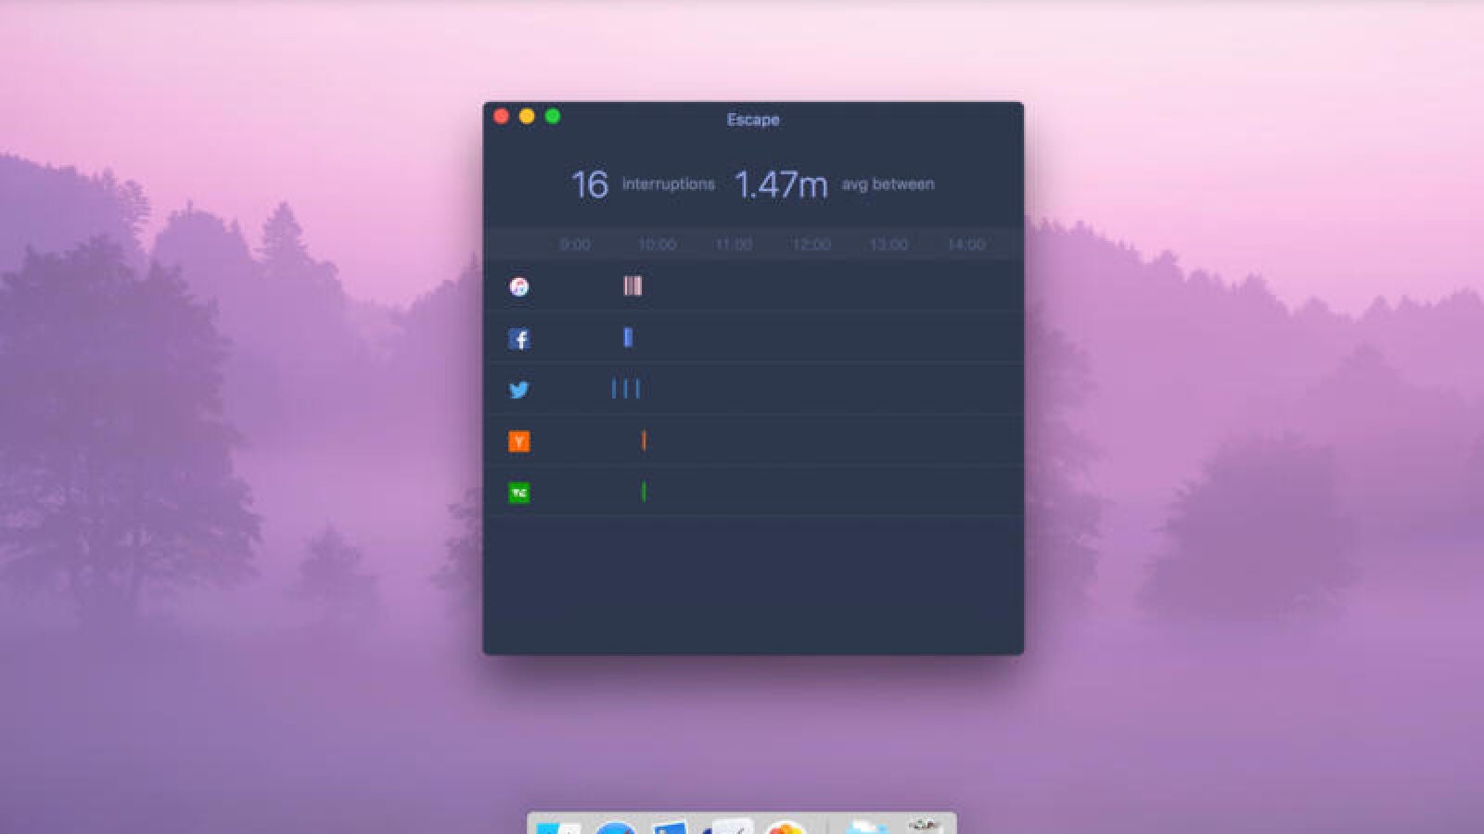Click the 16 interruptions count
1484x834 pixels.
pyautogui.click(x=590, y=184)
